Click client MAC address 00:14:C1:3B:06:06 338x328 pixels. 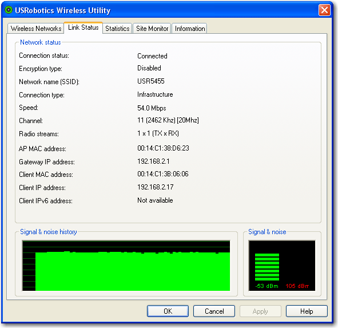coord(163,174)
